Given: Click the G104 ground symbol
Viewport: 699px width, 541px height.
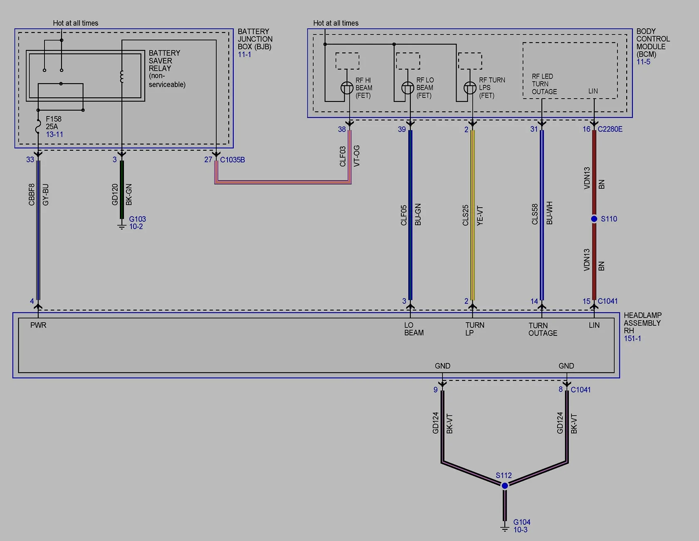Looking at the screenshot, I should click(x=504, y=528).
